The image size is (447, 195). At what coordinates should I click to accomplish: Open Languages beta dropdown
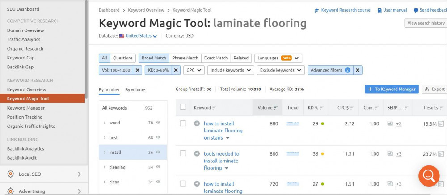(278, 58)
